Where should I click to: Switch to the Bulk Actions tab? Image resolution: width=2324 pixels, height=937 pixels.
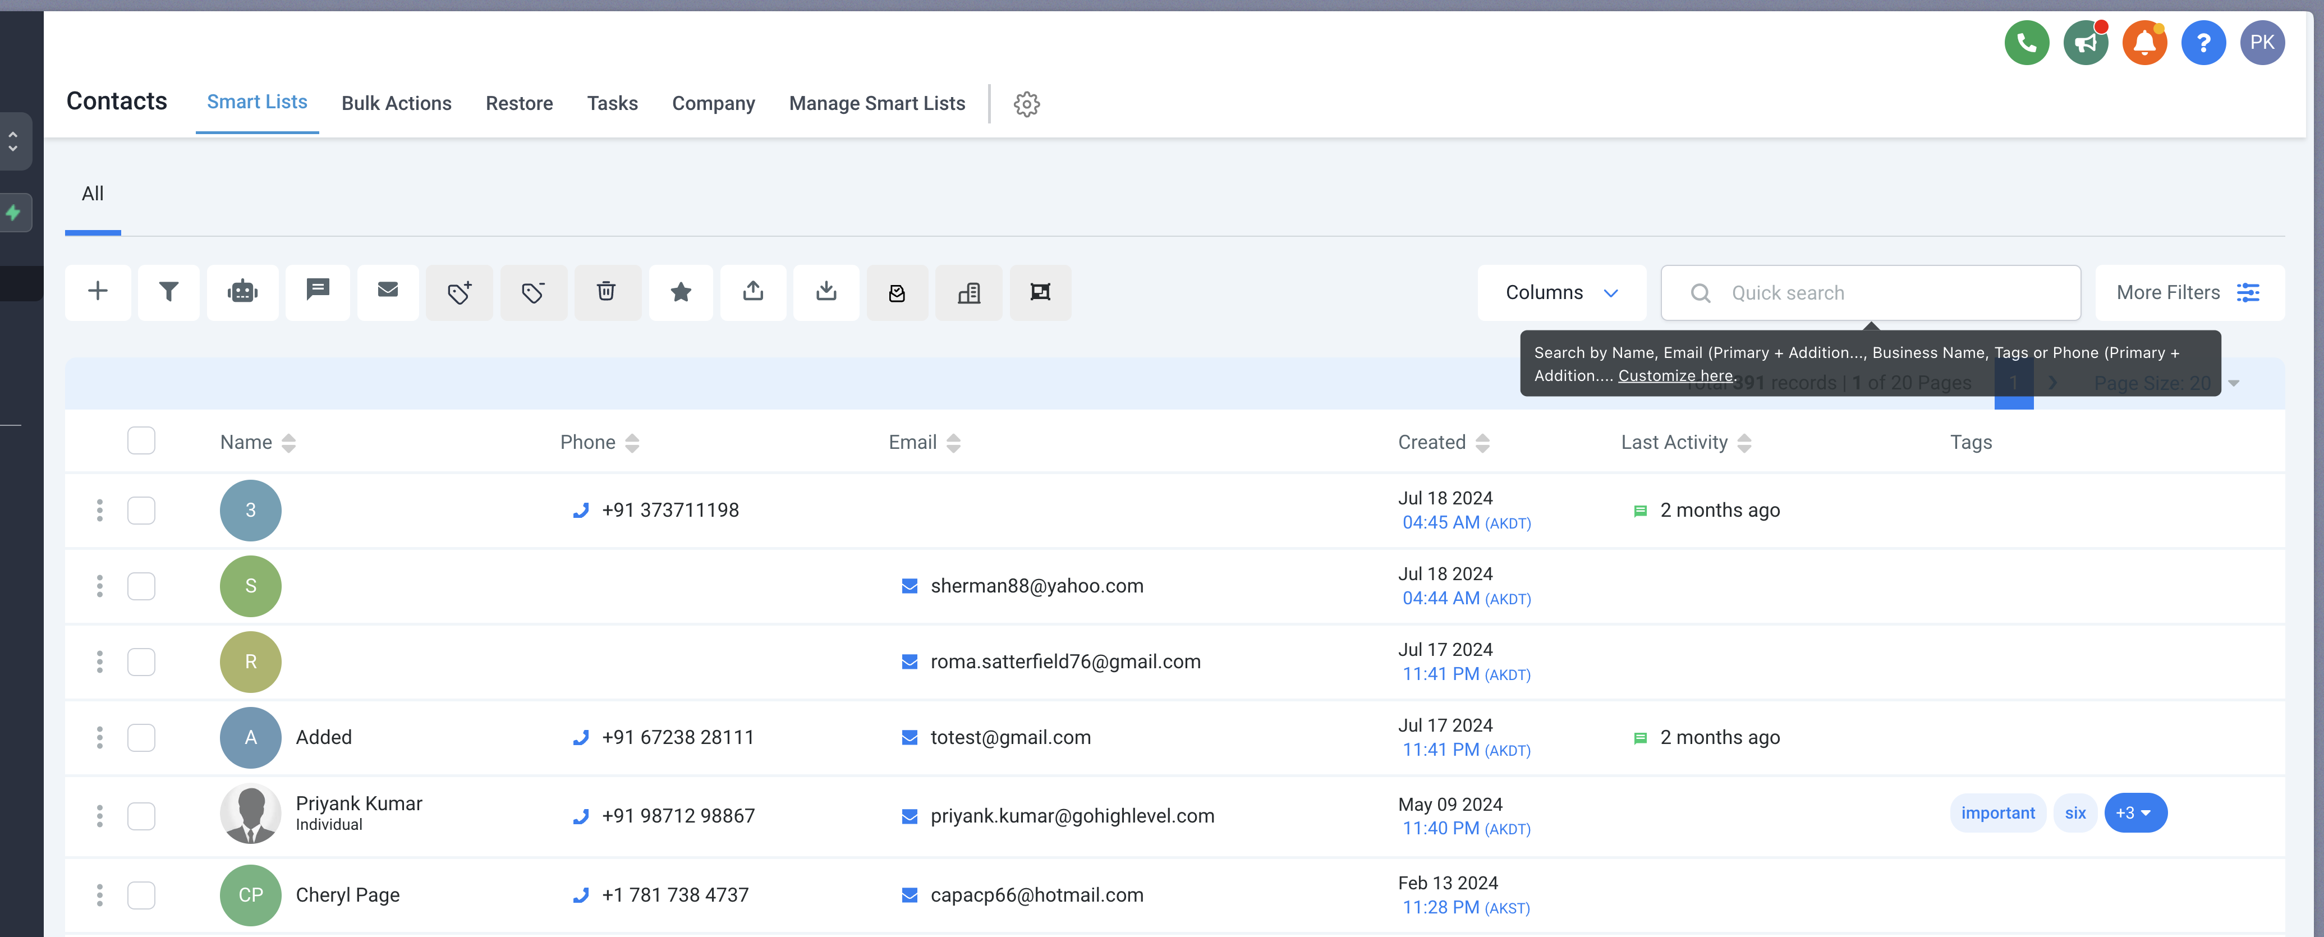396,103
